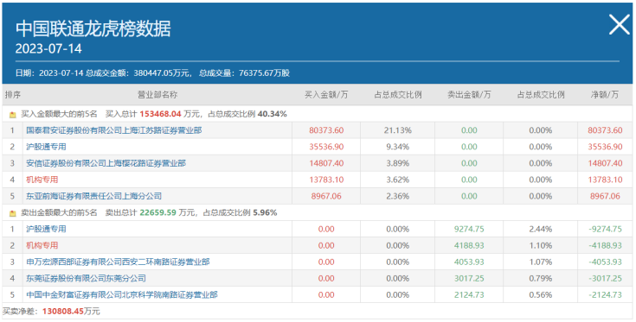Click the -9274.75 net amount cell
636x322 pixels.
point(605,229)
